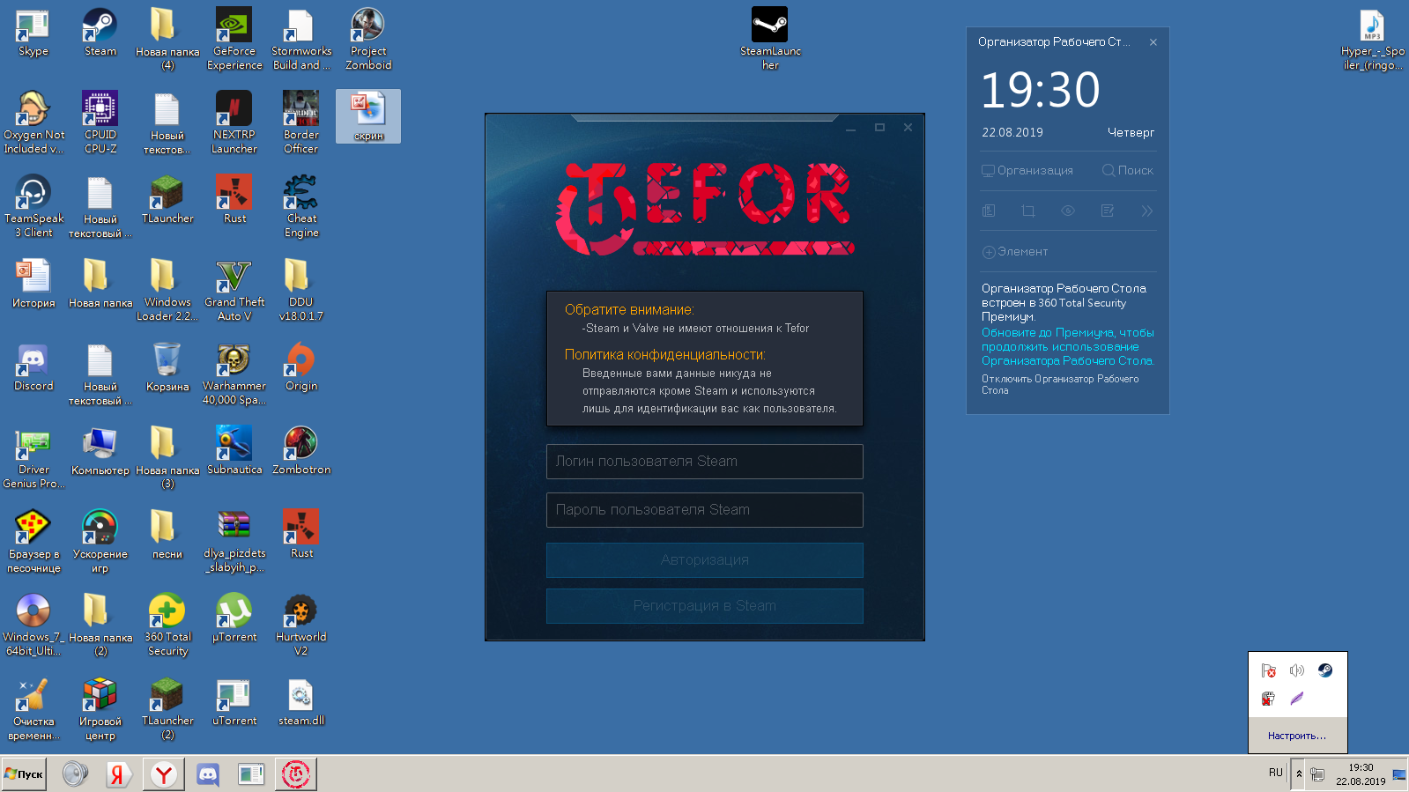The width and height of the screenshot is (1409, 792).
Task: Expand more tools with double chevron
Action: [1146, 211]
